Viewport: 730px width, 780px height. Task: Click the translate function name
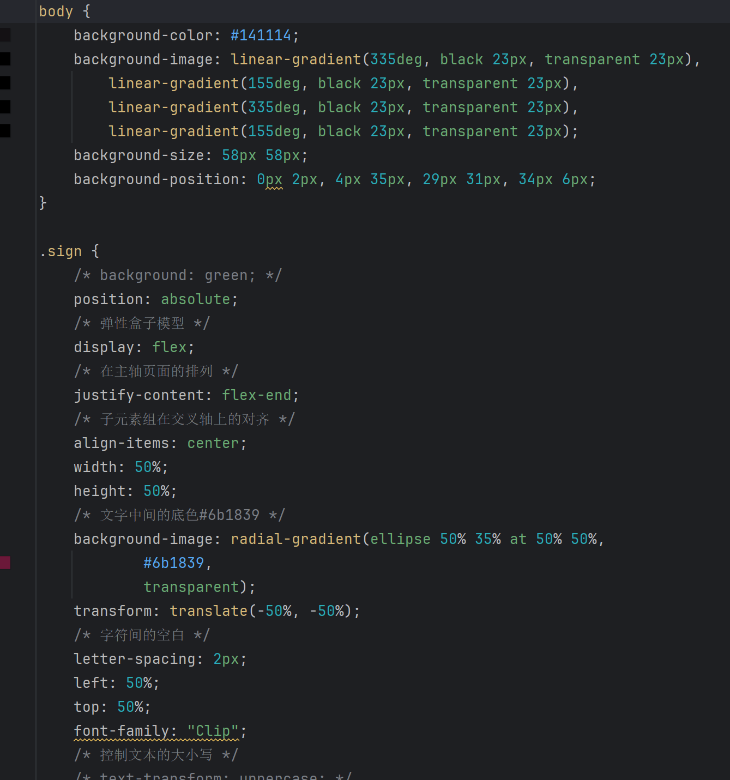pyautogui.click(x=209, y=611)
